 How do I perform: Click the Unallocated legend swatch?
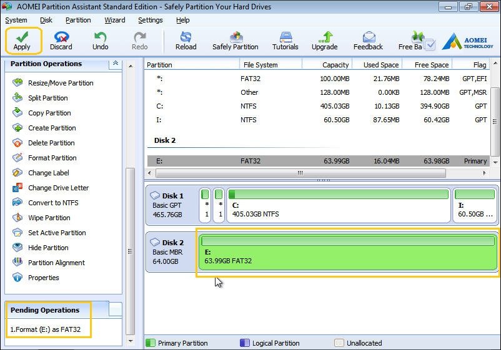[x=339, y=343]
